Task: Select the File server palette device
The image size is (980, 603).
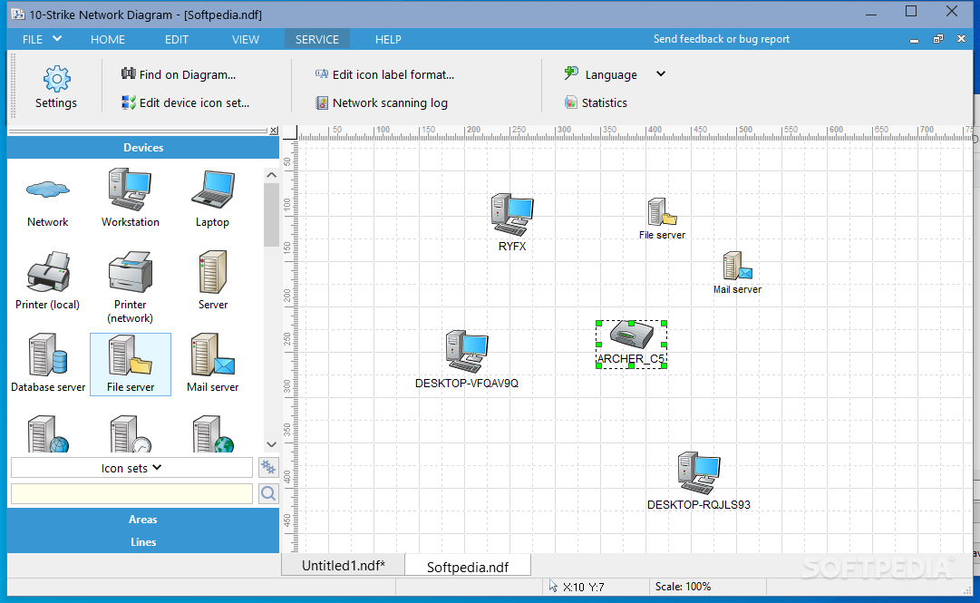Action: point(130,364)
